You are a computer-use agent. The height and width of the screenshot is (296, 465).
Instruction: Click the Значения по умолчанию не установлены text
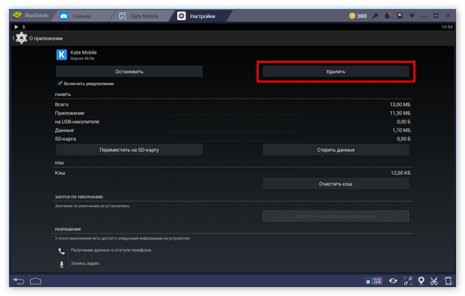coord(93,206)
